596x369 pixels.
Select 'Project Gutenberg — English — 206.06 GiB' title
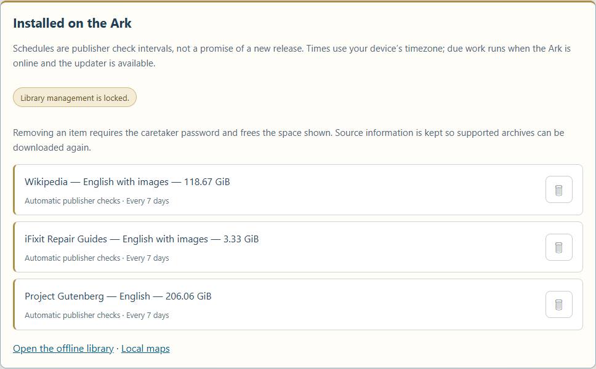(x=118, y=296)
